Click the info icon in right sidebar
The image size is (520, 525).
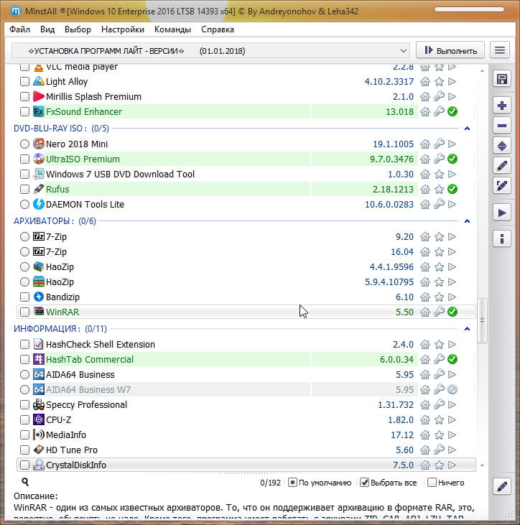pyautogui.click(x=502, y=238)
